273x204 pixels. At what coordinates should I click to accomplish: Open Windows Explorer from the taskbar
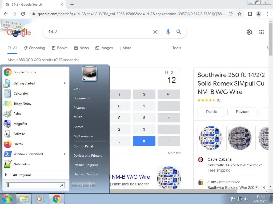pyautogui.click(x=24, y=199)
